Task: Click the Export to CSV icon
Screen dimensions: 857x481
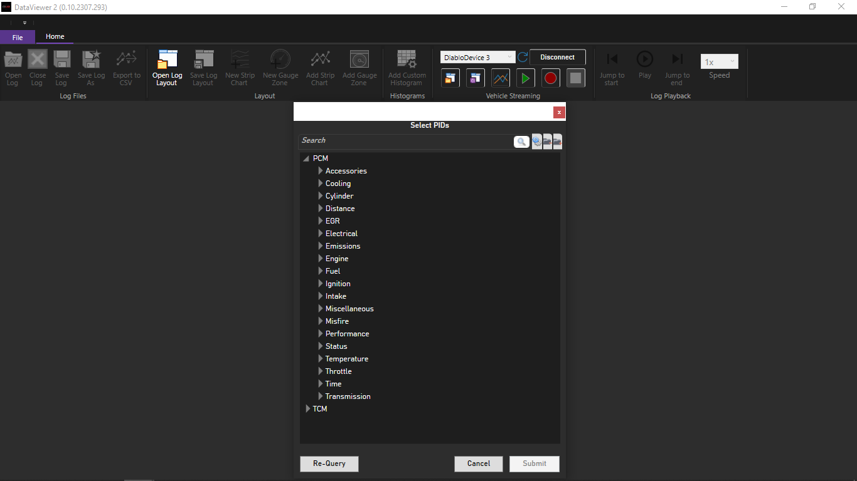Action: pyautogui.click(x=127, y=59)
